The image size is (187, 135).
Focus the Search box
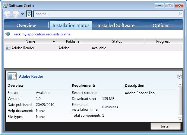pyautogui.click(x=108, y=14)
